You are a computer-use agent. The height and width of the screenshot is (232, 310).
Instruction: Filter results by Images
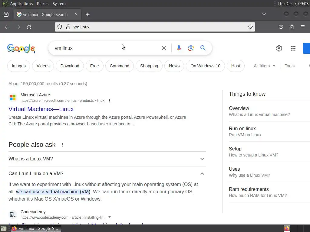[19, 66]
